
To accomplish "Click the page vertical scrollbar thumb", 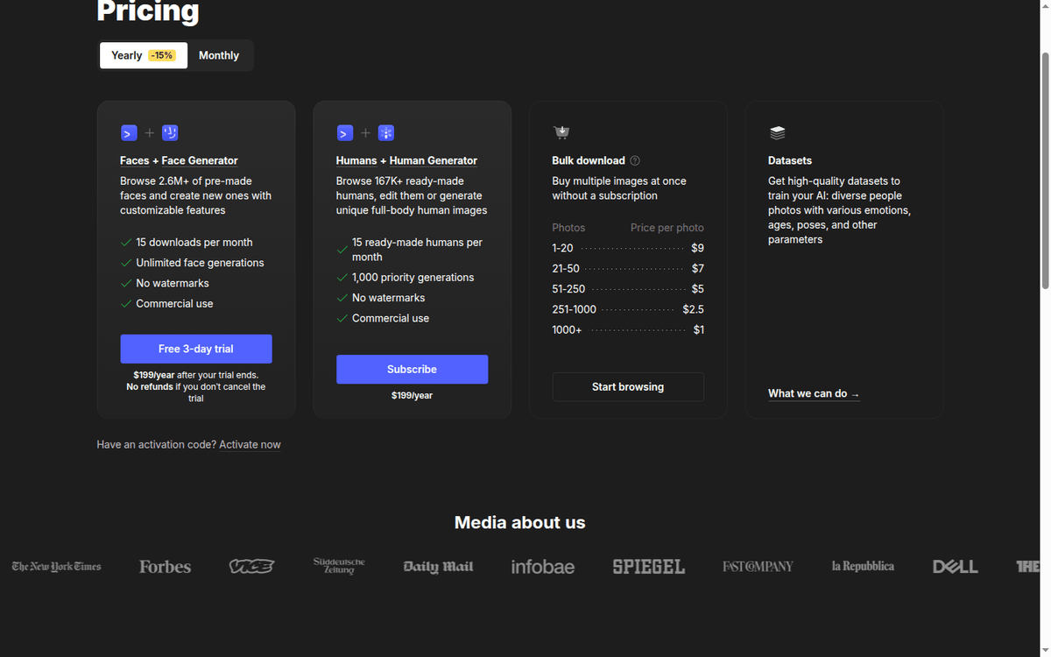I will click(x=1044, y=169).
